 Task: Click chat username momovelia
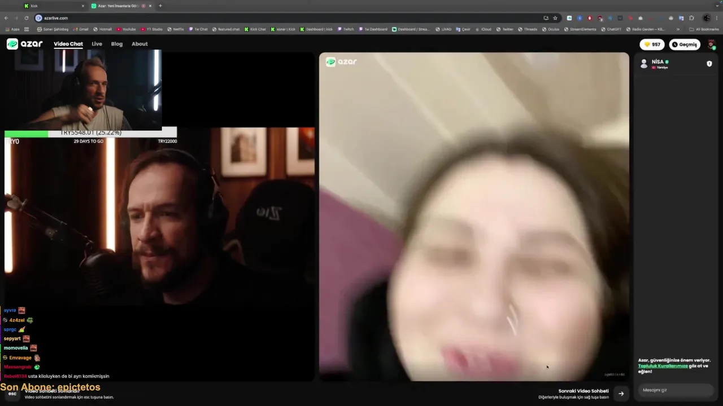pos(16,348)
